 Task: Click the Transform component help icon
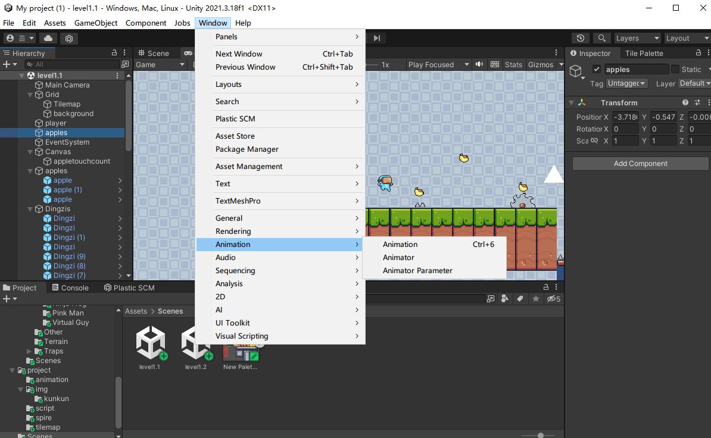tap(685, 102)
